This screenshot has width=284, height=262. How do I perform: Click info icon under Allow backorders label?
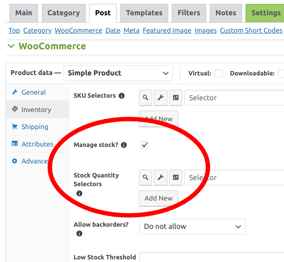tap(79, 234)
